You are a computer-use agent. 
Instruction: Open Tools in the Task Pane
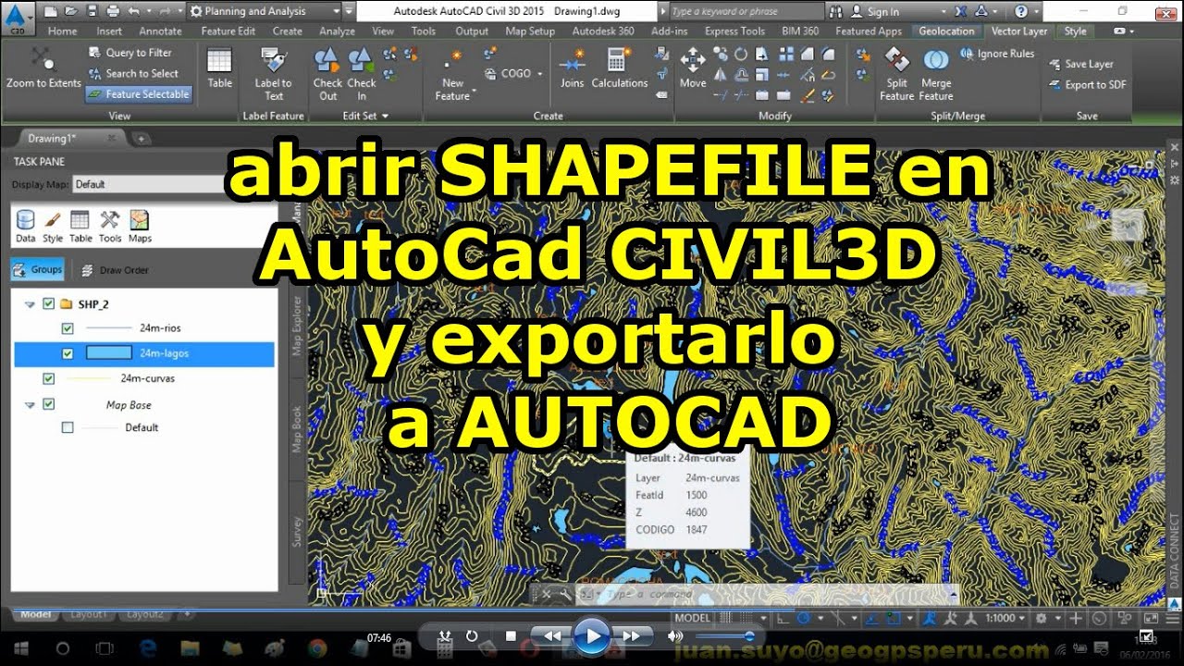pos(110,226)
